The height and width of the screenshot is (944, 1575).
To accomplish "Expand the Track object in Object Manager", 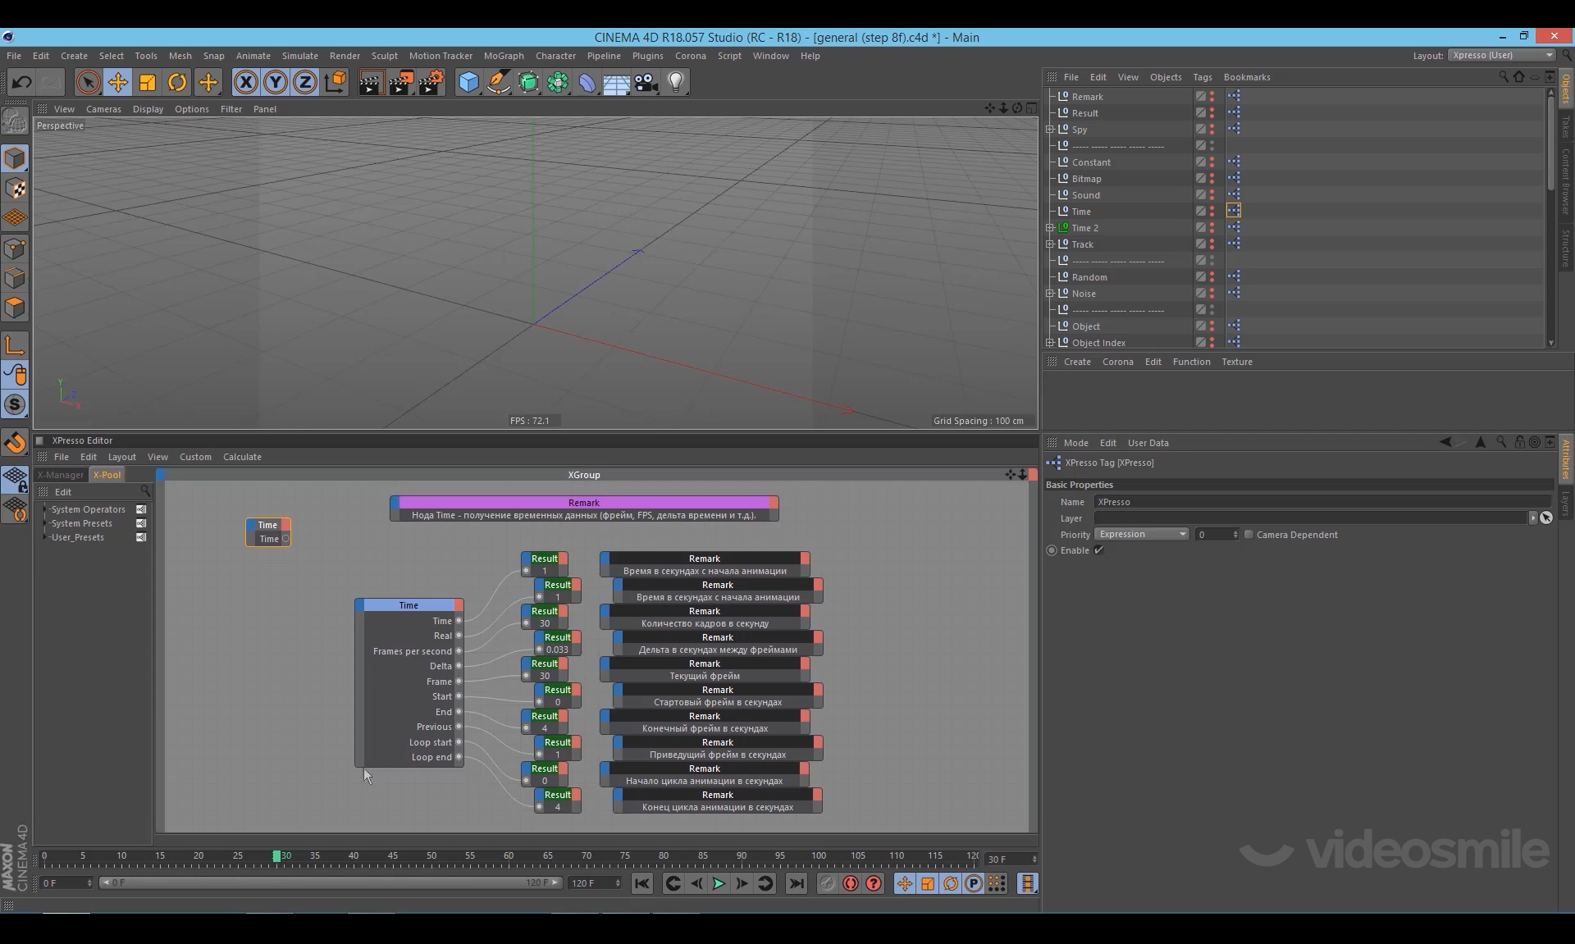I will 1050,244.
